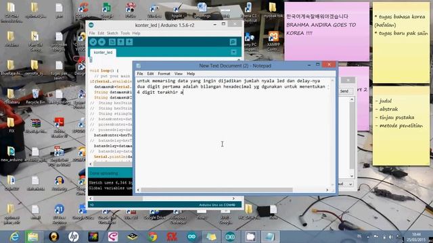Select the 'tugas pak sain' desktop file
The height and width of the screenshot is (243, 433).
point(59,70)
